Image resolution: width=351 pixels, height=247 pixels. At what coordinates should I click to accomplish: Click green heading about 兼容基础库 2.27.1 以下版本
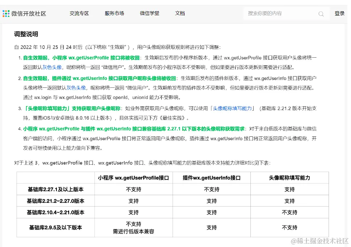[x=134, y=129]
